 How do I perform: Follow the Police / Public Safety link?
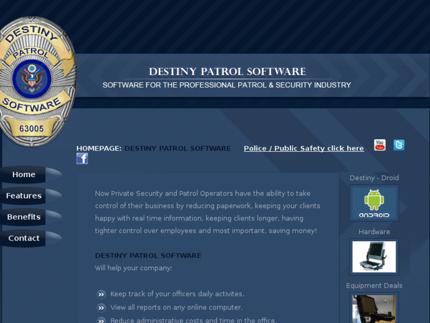tap(304, 148)
